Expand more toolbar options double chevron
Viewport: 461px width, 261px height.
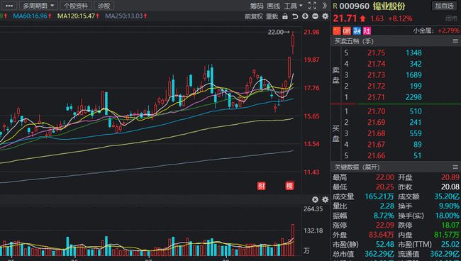pos(324,6)
